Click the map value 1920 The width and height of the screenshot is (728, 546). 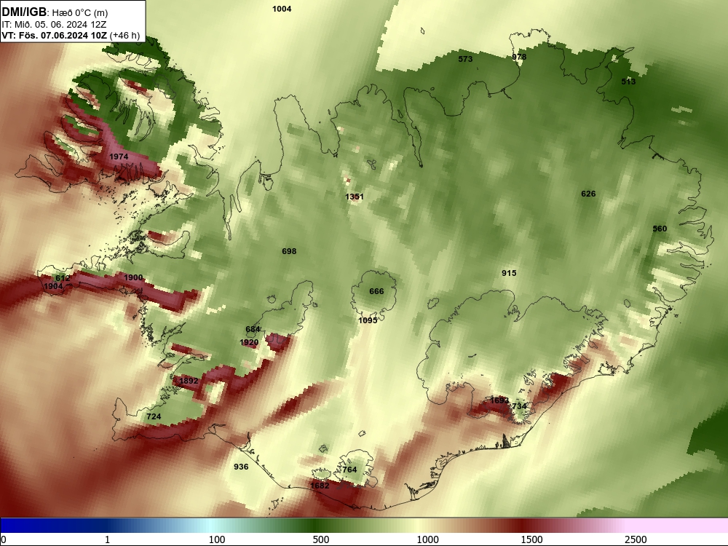(x=249, y=342)
